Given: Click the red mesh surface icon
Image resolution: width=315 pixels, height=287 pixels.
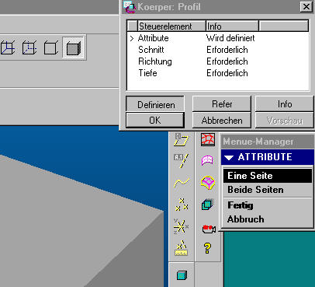Looking at the screenshot, I should pyautogui.click(x=208, y=139).
